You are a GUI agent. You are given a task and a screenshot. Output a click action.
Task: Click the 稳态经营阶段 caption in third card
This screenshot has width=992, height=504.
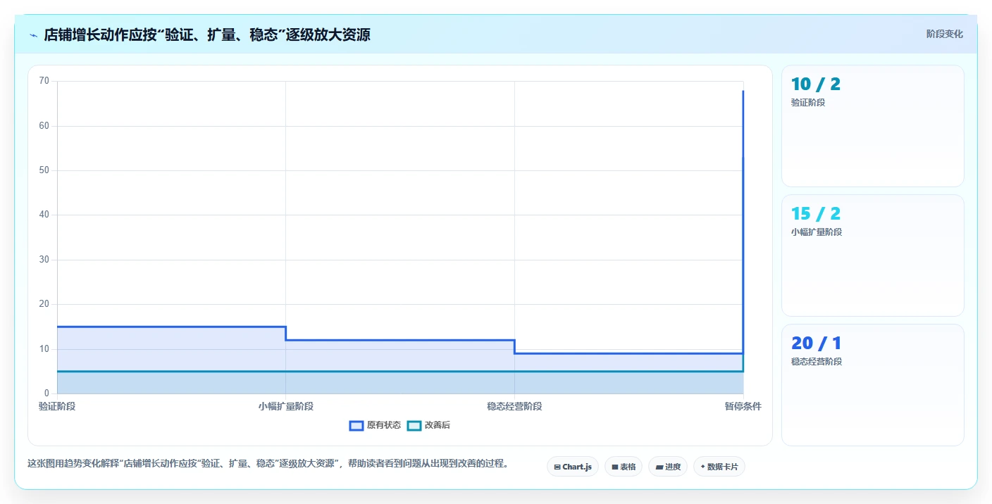tap(817, 362)
